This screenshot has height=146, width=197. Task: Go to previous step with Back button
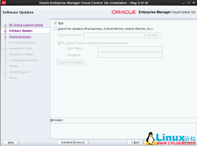click(x=135, y=142)
